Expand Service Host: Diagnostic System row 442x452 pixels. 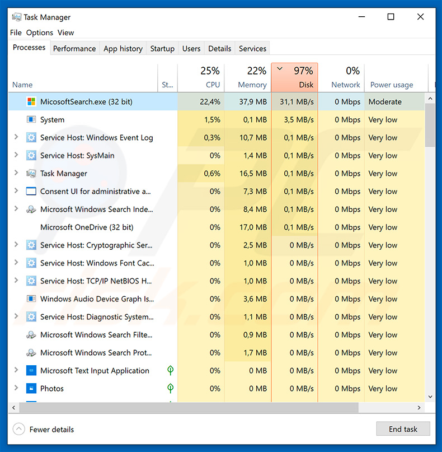16,316
